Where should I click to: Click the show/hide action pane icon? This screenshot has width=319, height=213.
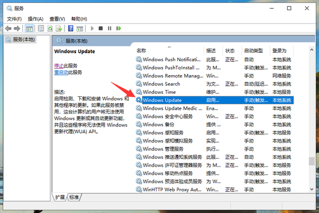tap(80, 28)
